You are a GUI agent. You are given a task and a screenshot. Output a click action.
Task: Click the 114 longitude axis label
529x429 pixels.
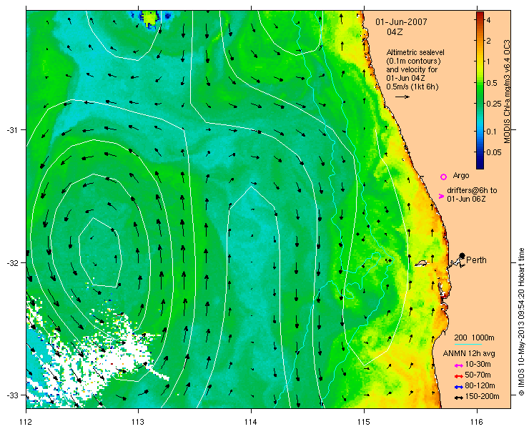(x=251, y=422)
